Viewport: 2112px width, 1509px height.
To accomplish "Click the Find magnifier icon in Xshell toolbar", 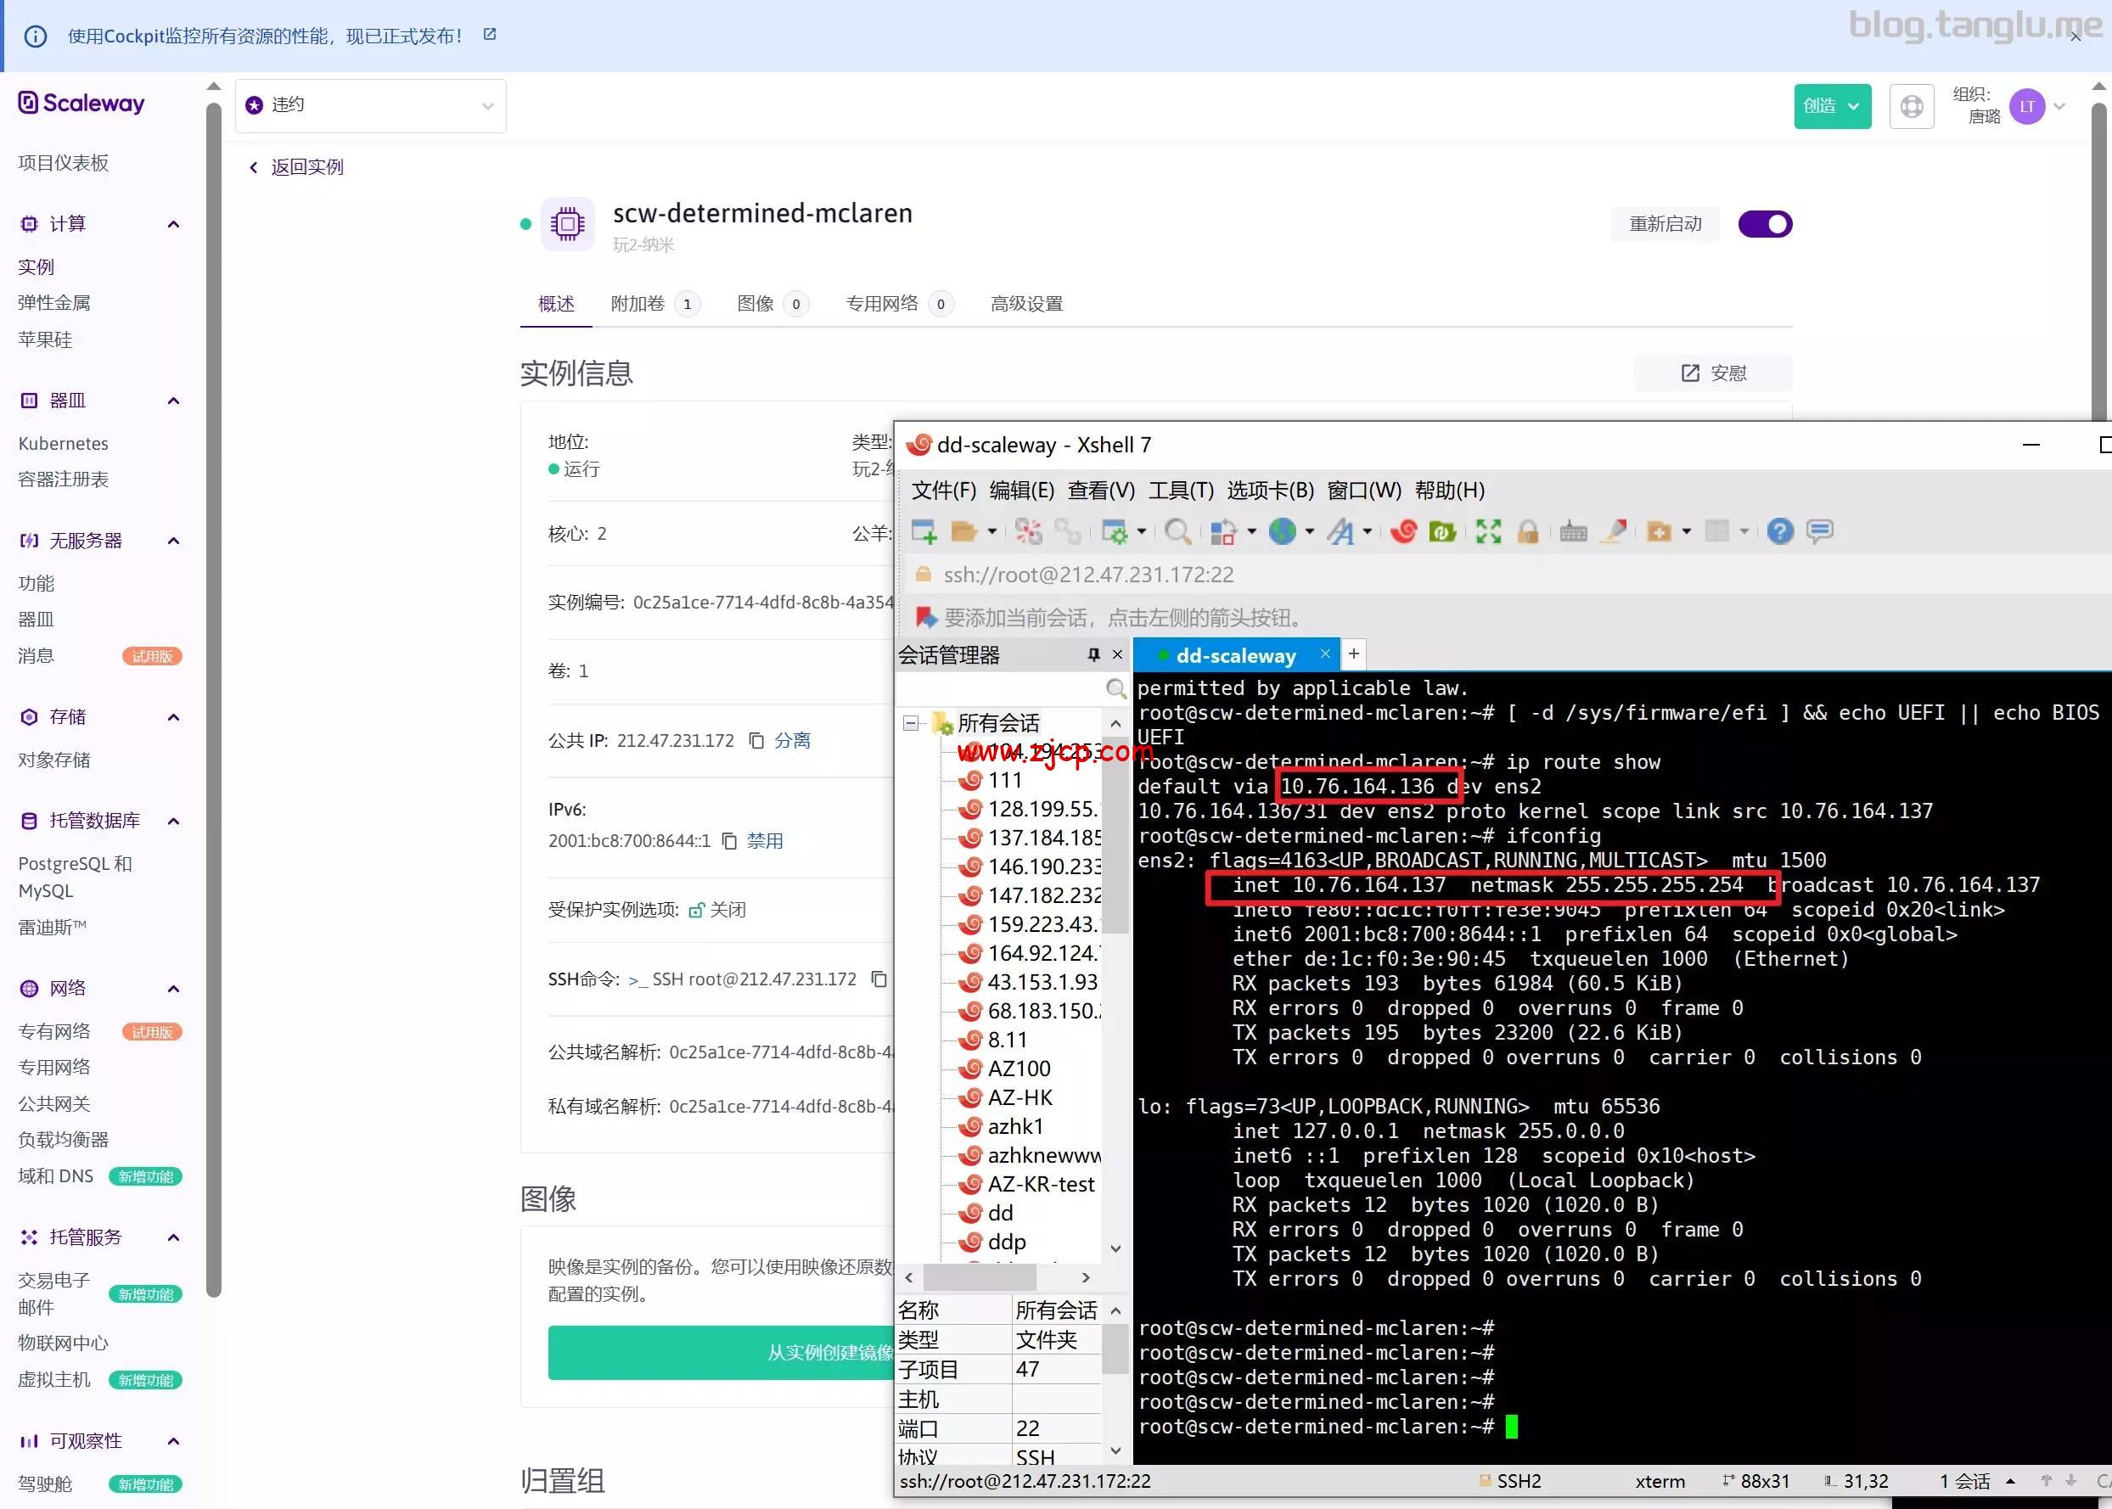I will point(1177,531).
